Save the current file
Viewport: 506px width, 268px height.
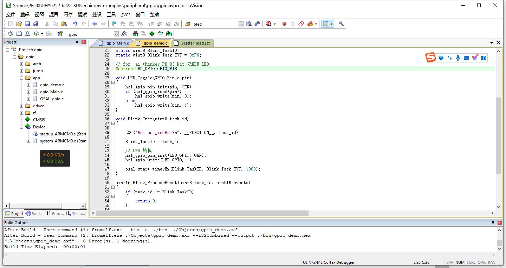pos(27,24)
